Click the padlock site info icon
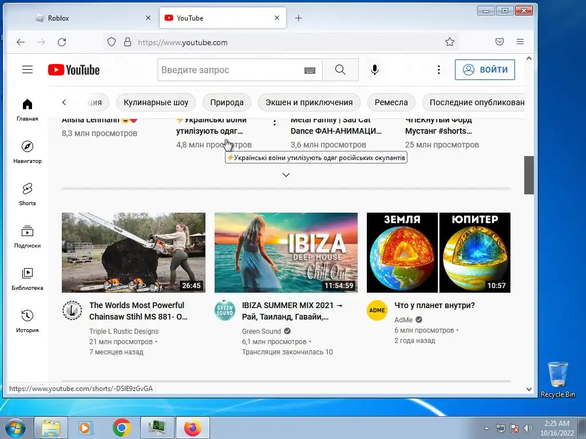This screenshot has width=586, height=439. (128, 42)
